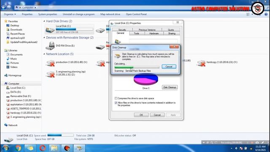Click Cancel in Local Disk Properties
This screenshot has width=270, height=152.
tap(157, 115)
